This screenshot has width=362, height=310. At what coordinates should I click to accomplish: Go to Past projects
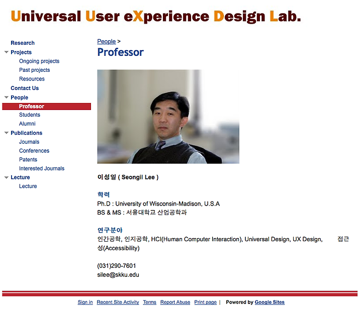point(34,70)
